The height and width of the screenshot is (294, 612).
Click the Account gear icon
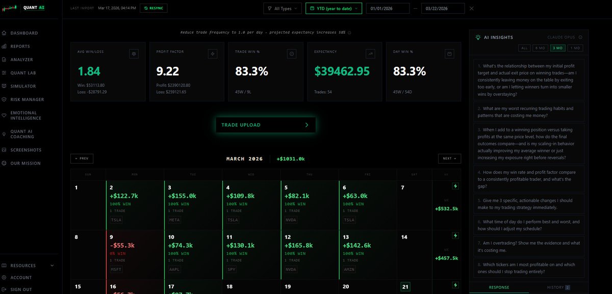coord(4,278)
